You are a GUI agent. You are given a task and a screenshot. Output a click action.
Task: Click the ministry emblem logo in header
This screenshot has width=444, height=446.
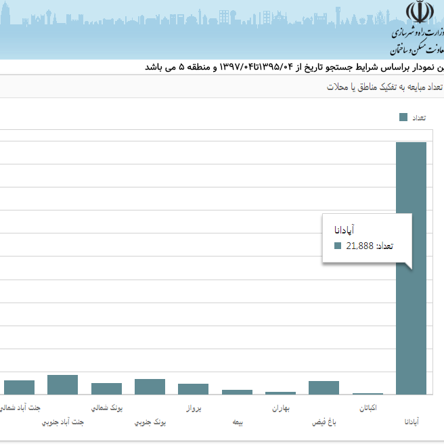coord(418,12)
